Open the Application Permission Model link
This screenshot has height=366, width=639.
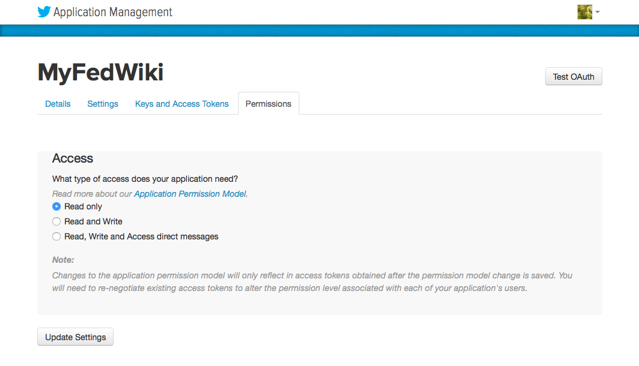click(191, 194)
